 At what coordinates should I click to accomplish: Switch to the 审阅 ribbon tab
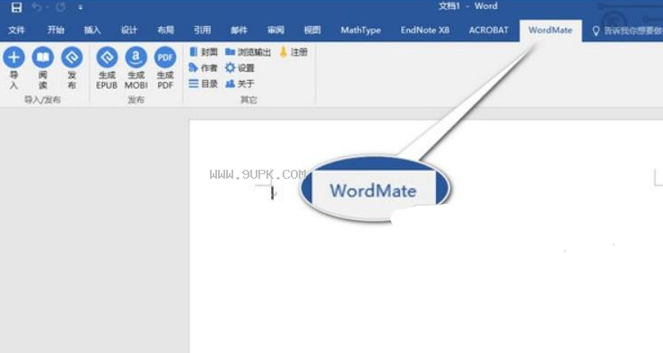[275, 30]
